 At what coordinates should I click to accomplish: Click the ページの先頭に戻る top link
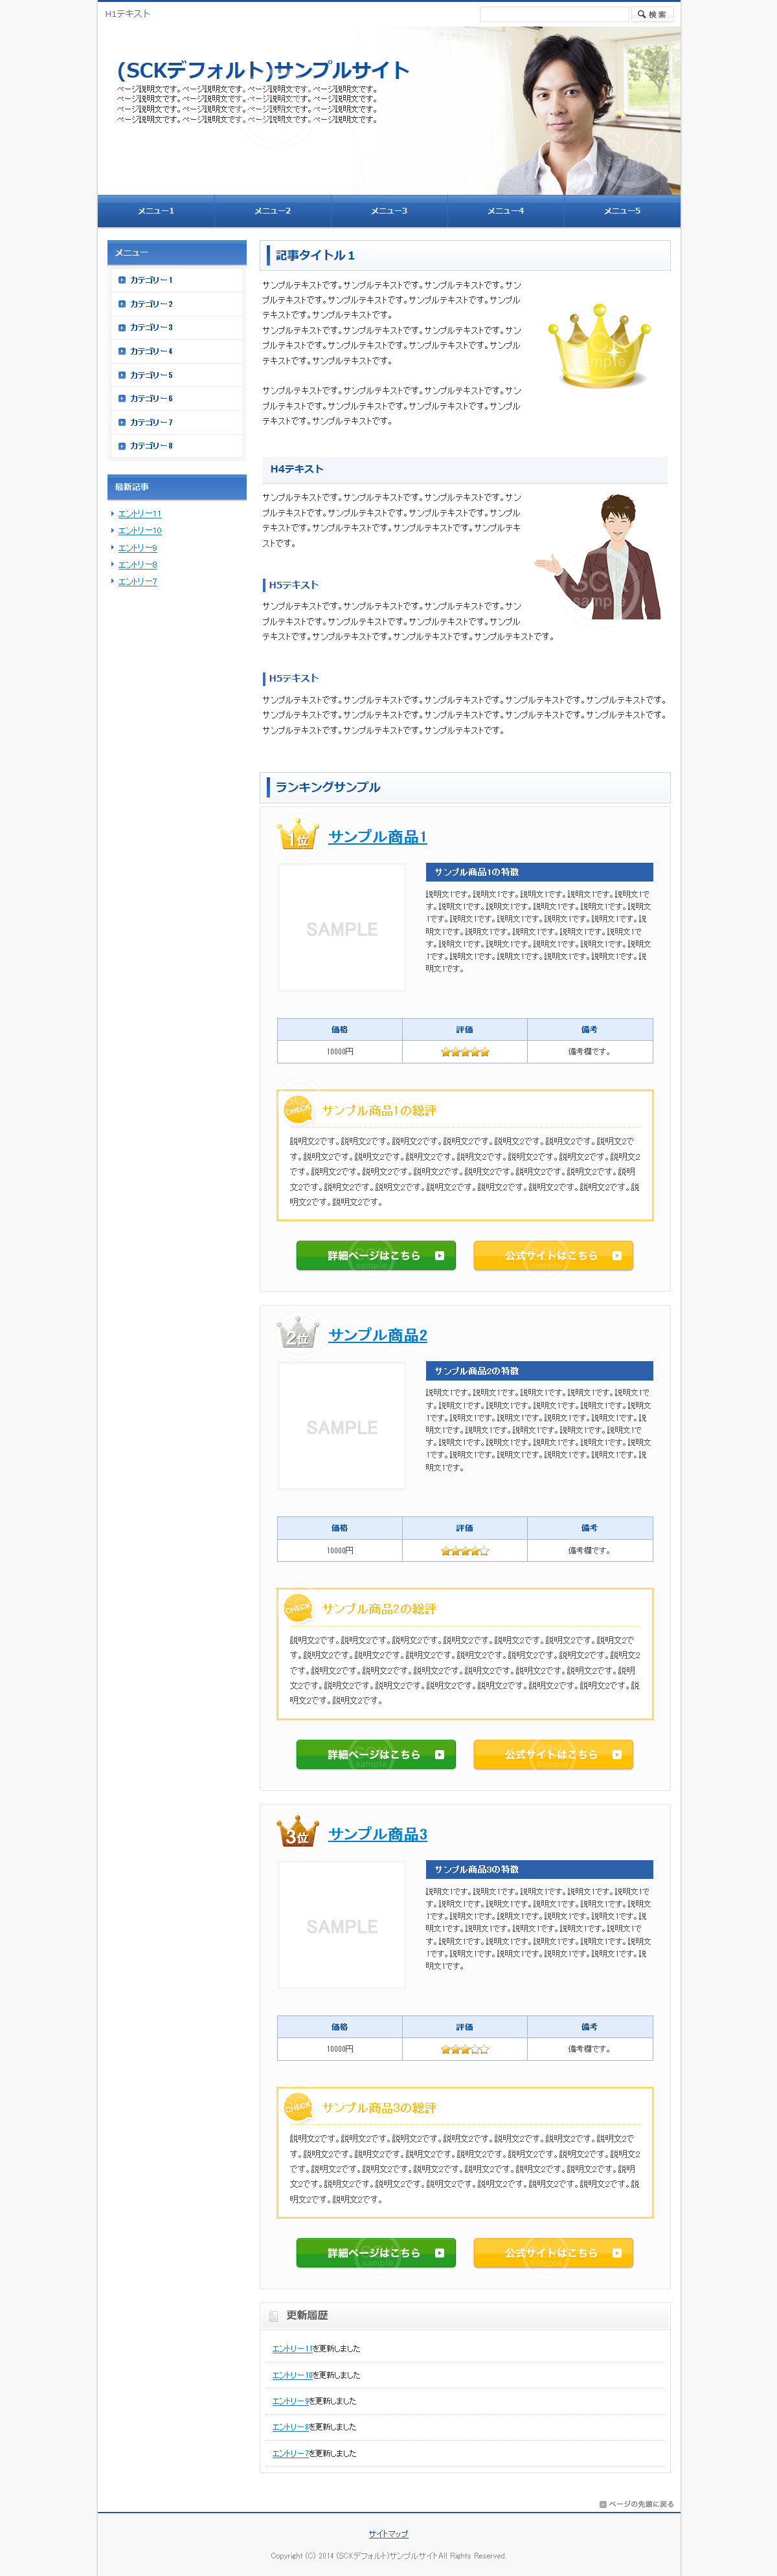pyautogui.click(x=637, y=2503)
